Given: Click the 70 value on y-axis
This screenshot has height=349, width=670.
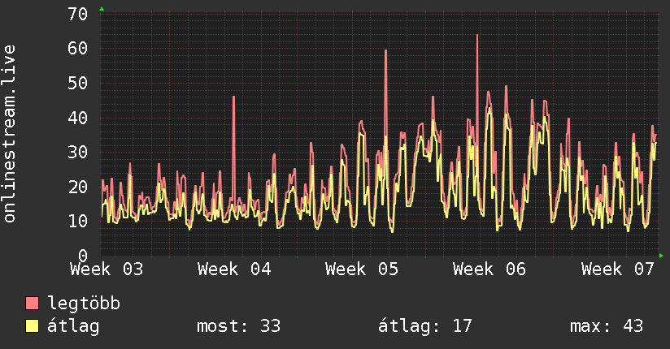Looking at the screenshot, I should coord(78,14).
